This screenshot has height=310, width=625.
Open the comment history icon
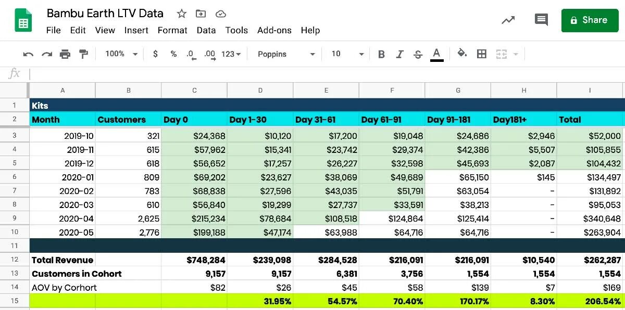(x=541, y=20)
